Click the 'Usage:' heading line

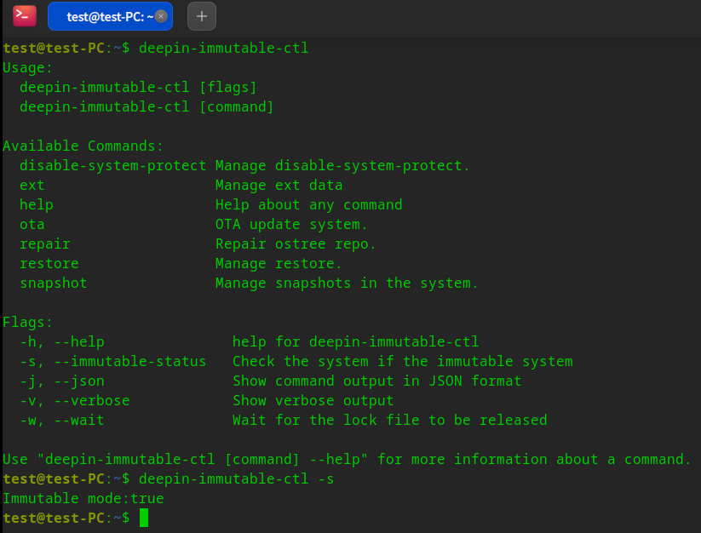pos(27,67)
